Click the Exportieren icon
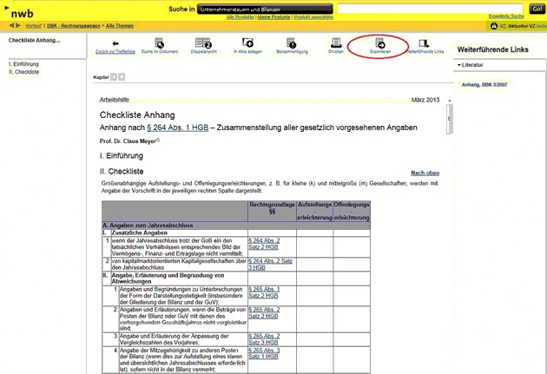Screen dimensions: 547x374 pos(379,43)
